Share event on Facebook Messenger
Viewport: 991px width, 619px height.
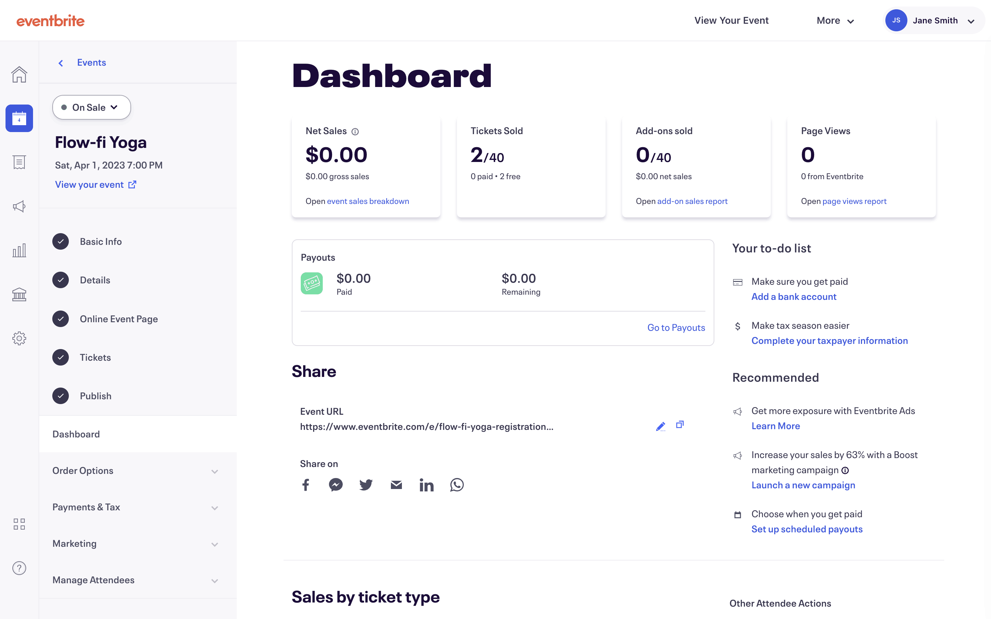tap(335, 485)
